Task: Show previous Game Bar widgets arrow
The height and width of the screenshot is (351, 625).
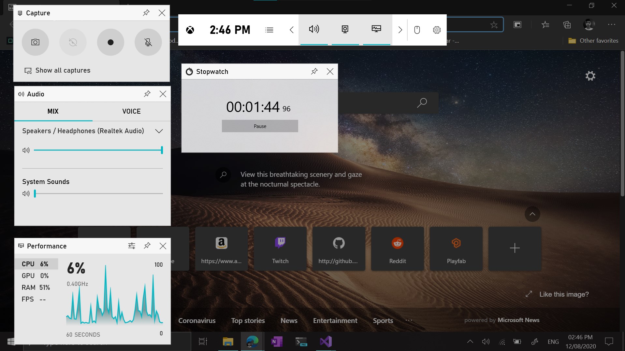Action: click(292, 30)
